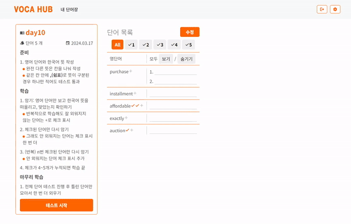Click the 수정 edit button

(x=190, y=32)
